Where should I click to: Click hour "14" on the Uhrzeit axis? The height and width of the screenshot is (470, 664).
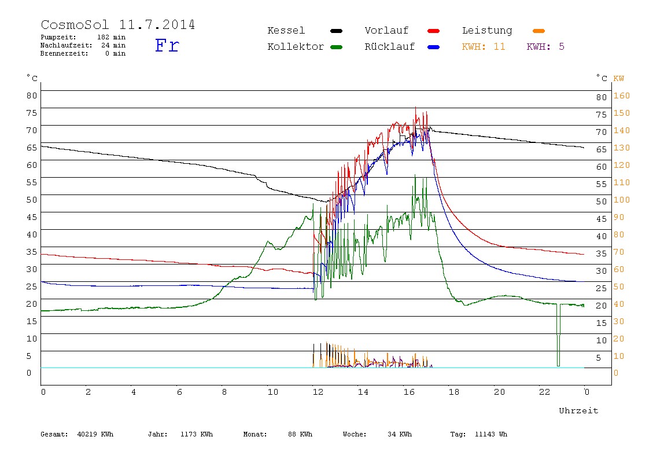coord(363,392)
